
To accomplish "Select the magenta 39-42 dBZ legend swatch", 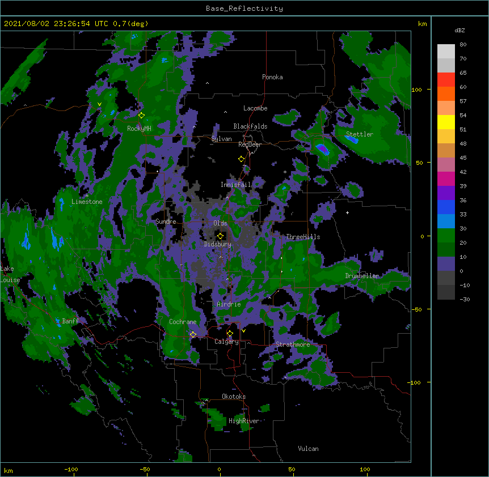I will point(446,178).
